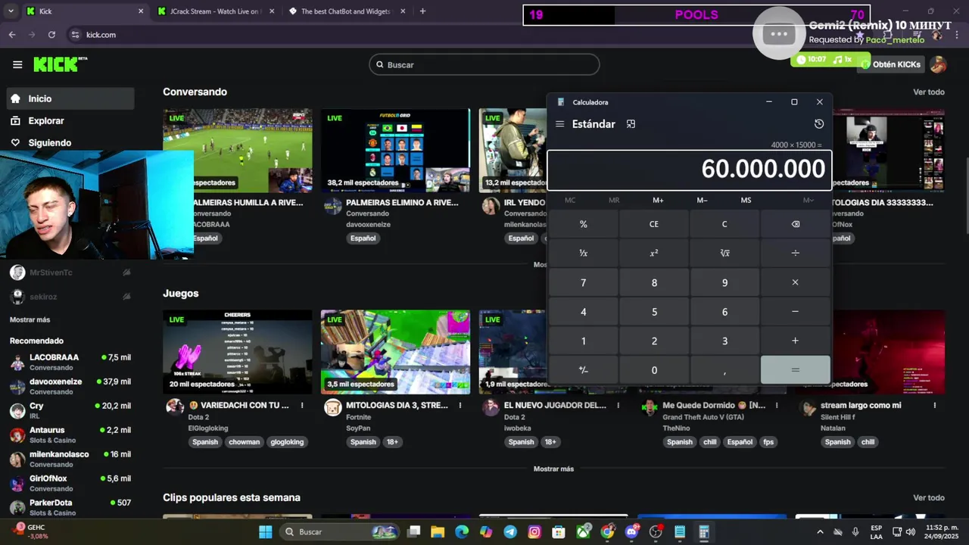
Task: Open LACOBRAAA recommended channel
Action: pos(70,362)
